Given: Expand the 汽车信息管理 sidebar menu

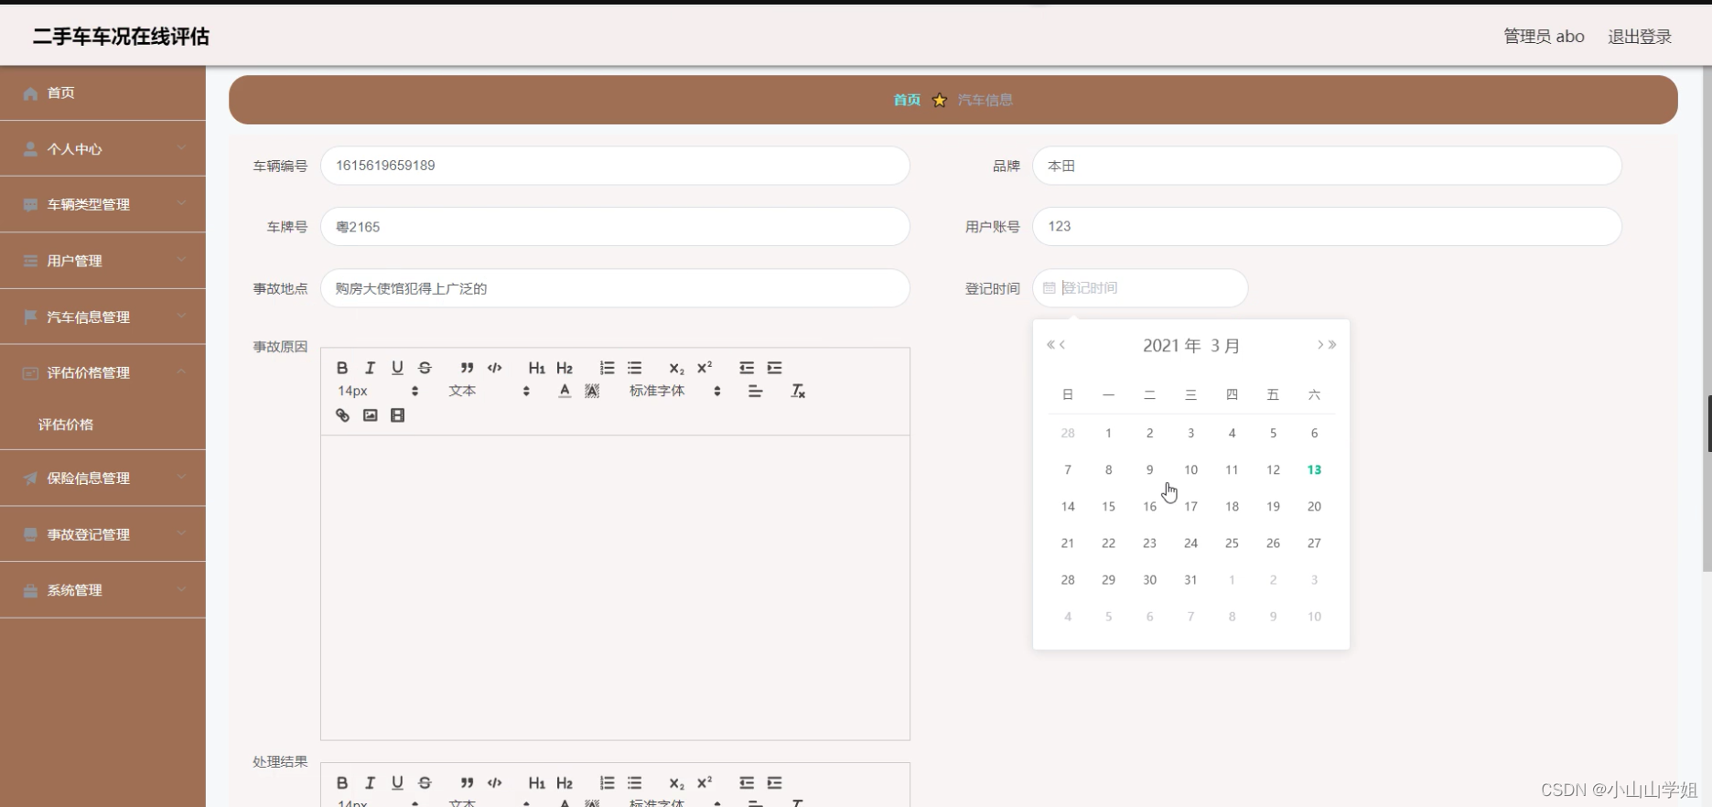Looking at the screenshot, I should click(x=102, y=317).
